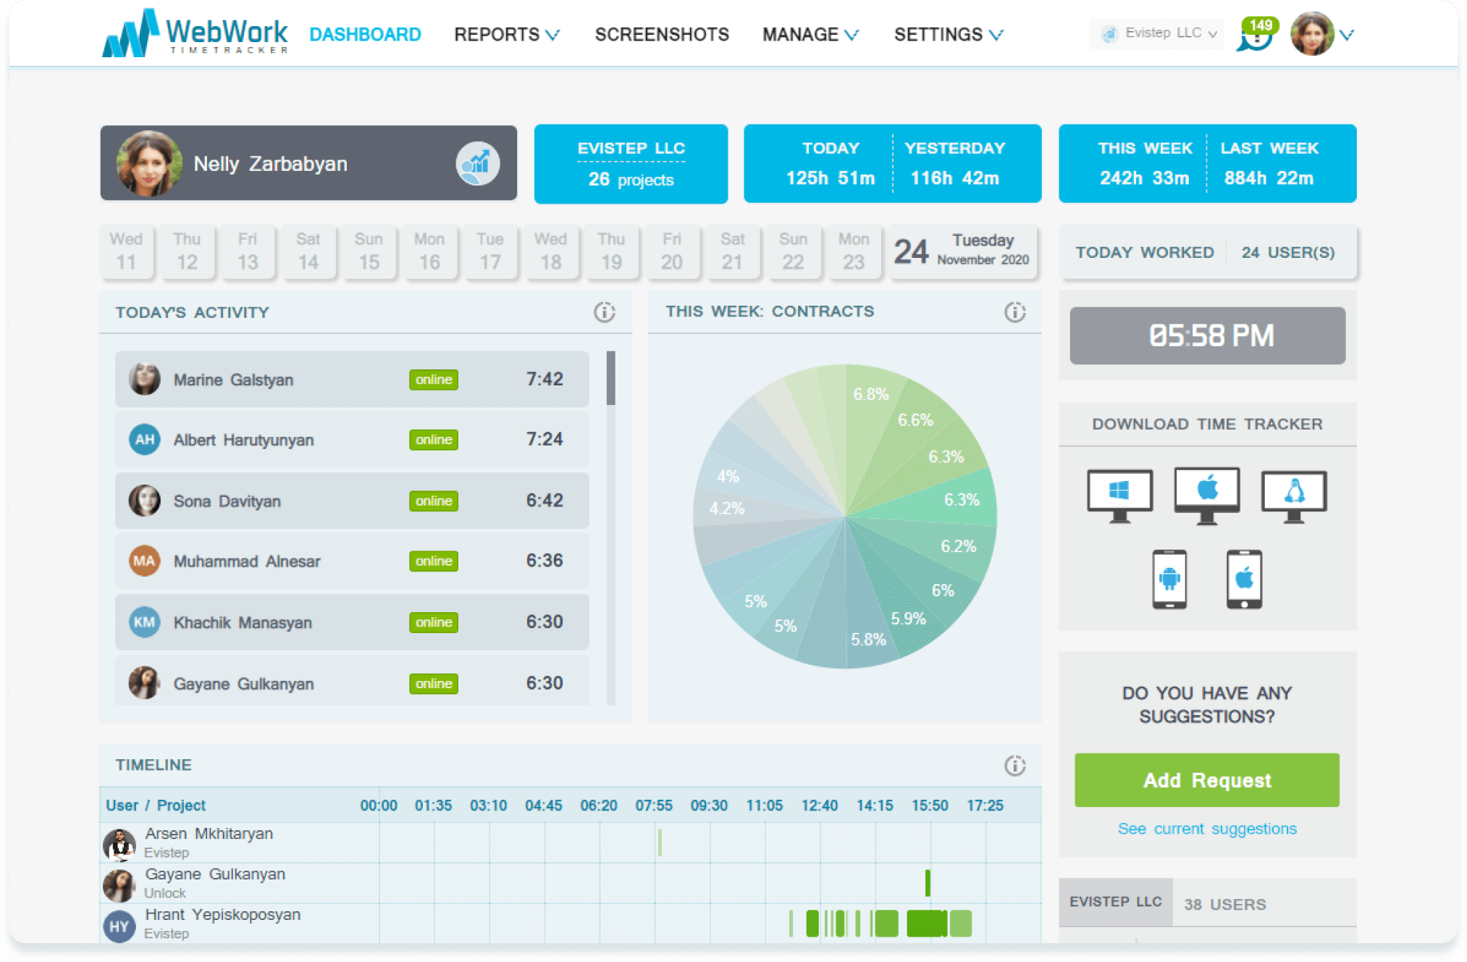Click Marine Galstyan's avatar
The image size is (1467, 962).
click(144, 379)
